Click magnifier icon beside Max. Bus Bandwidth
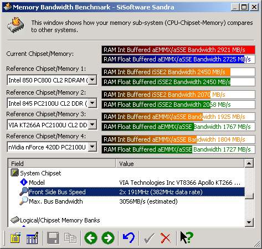Viewport: 262px width, 249px height. tap(24, 201)
